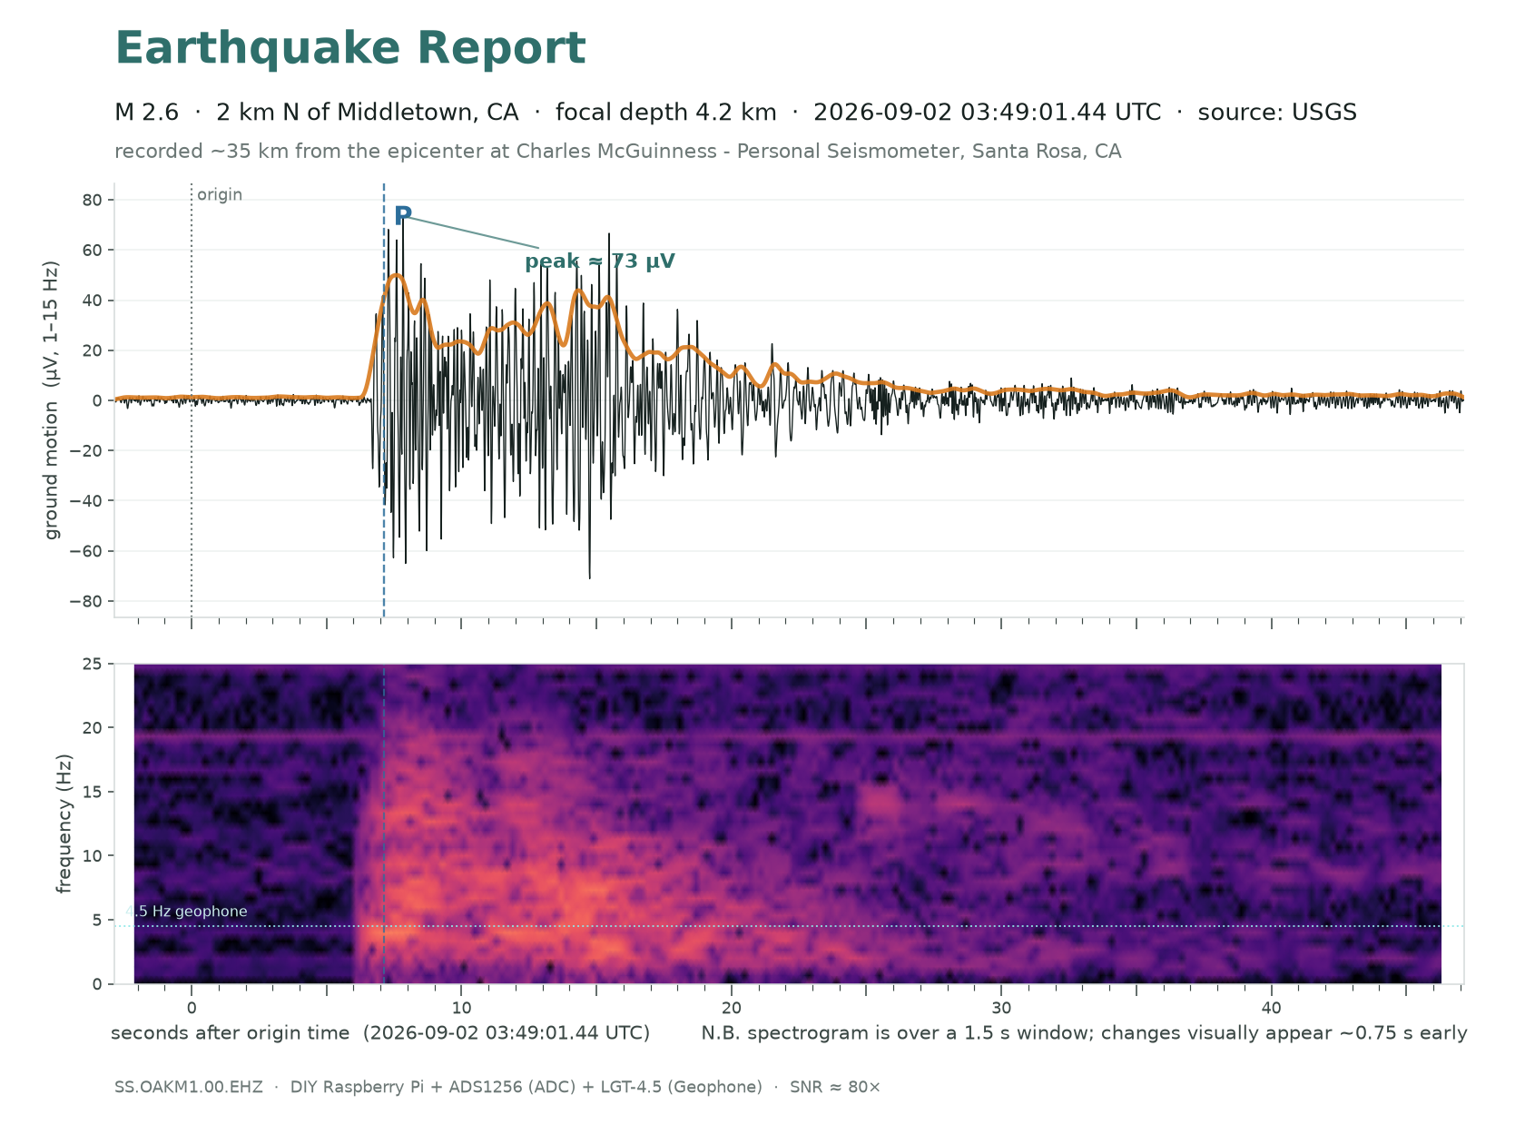Click the 'focal depth 4.2 km' text

tap(666, 113)
